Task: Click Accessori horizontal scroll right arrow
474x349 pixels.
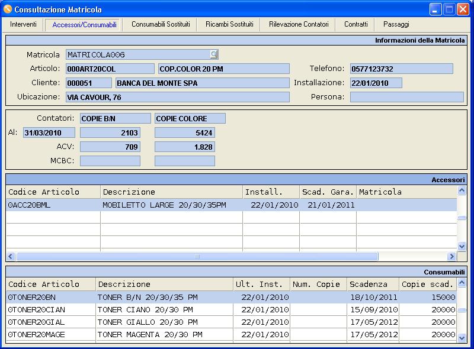Action: 451,256
